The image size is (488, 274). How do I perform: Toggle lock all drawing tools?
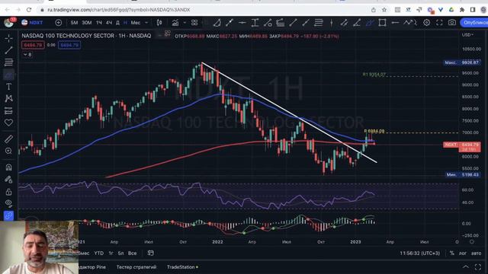[x=8, y=192]
